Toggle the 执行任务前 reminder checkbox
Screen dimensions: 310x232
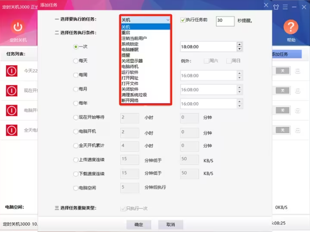point(183,20)
